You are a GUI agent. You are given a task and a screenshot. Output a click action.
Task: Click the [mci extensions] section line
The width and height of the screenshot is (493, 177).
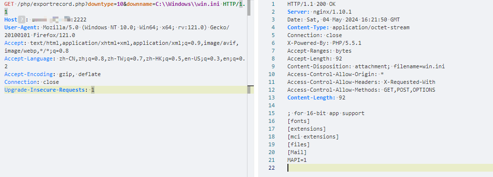tap(313, 137)
